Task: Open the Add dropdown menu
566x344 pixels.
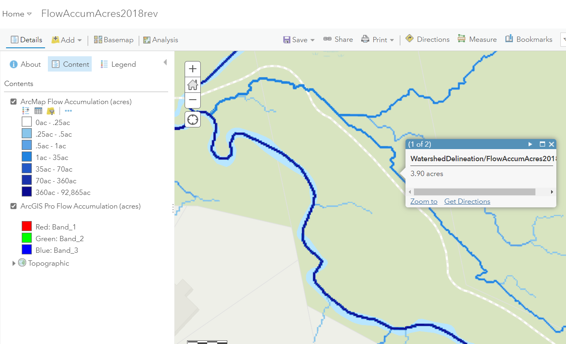Action: click(x=67, y=40)
